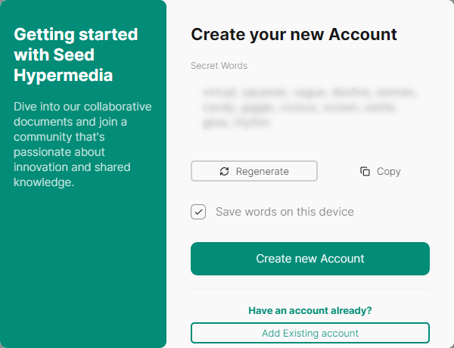Screen dimensions: 454x348
Task: Click Add Existing account
Action: 309,333
